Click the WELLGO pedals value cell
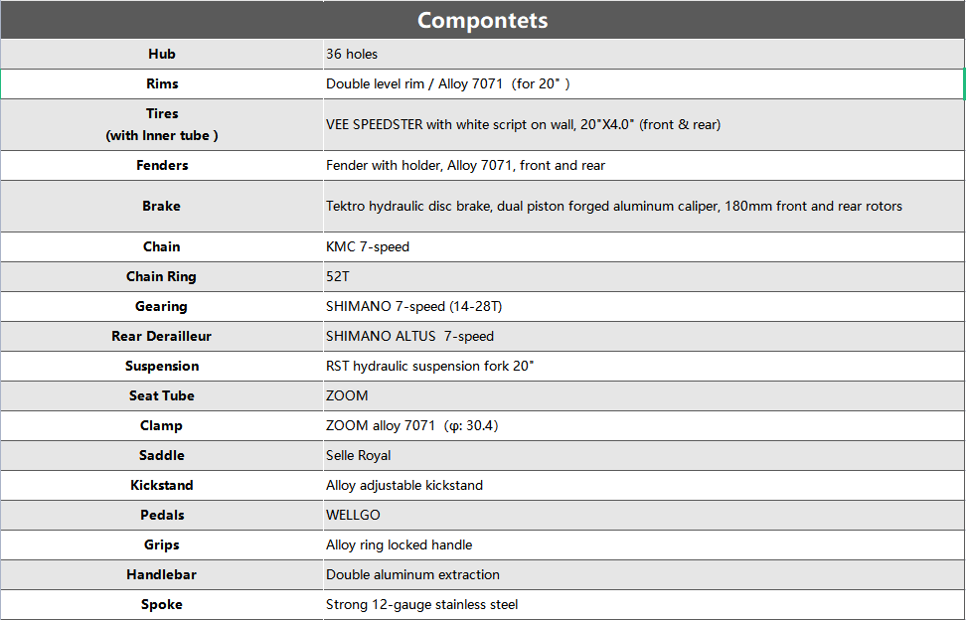This screenshot has width=966, height=620. (x=353, y=515)
